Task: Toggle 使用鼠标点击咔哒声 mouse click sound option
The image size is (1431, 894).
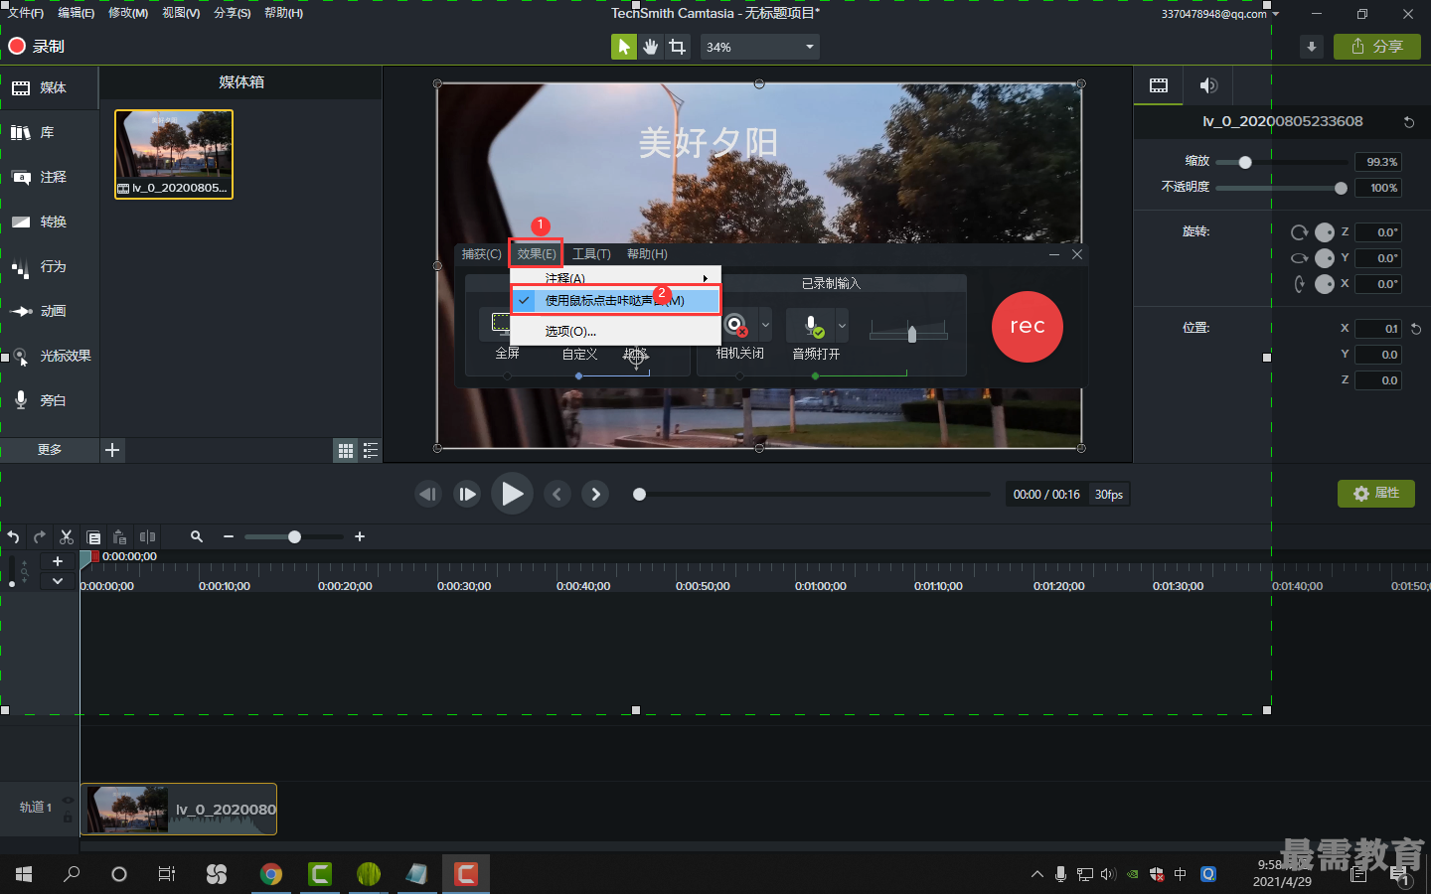Action: [615, 300]
